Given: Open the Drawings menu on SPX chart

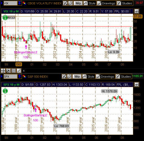Looking at the screenshot, I should pyautogui.click(x=105, y=76).
